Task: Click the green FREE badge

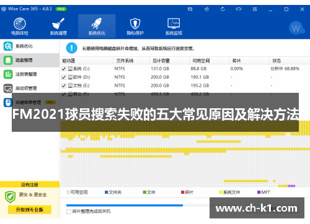Action: 61,9
